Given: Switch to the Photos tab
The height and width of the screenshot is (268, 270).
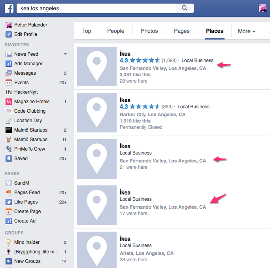Looking at the screenshot, I should [149, 31].
